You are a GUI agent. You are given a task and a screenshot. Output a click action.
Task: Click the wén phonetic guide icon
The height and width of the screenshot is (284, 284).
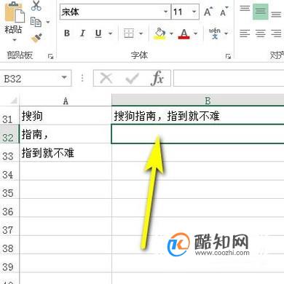click(215, 33)
